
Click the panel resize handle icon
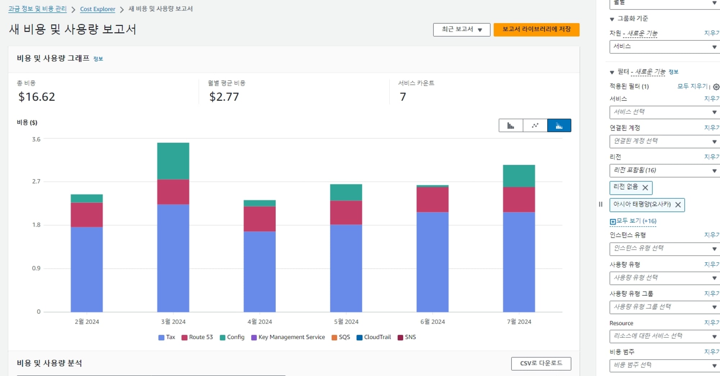pos(600,204)
